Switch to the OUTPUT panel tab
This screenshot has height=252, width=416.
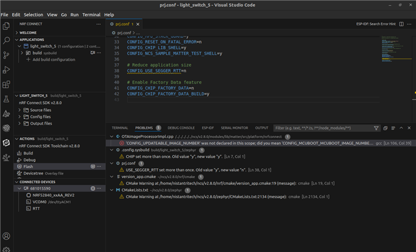tap(261, 128)
